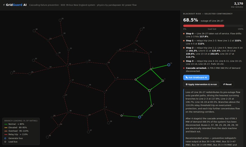
Task: Click the red load lost progress bar
Action: 204,26
